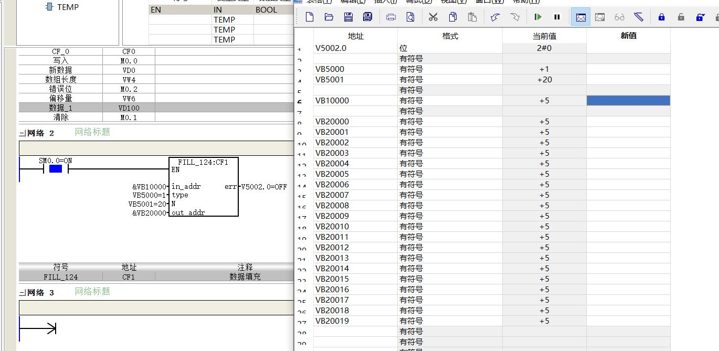Click the 新值 column header
719x351 pixels.
[628, 36]
